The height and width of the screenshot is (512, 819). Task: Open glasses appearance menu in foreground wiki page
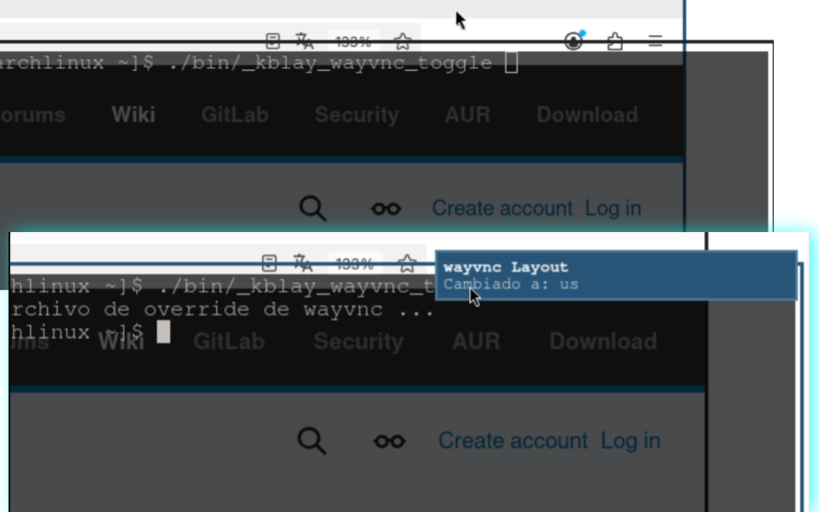coord(390,441)
